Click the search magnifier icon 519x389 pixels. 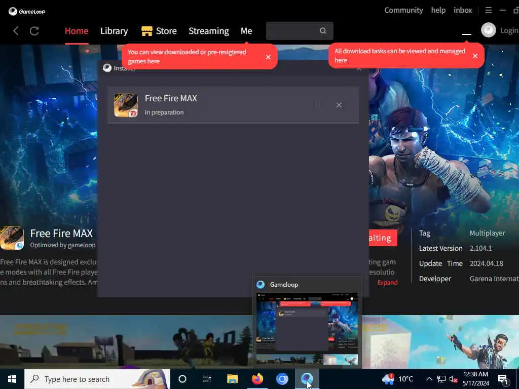pyautogui.click(x=323, y=31)
